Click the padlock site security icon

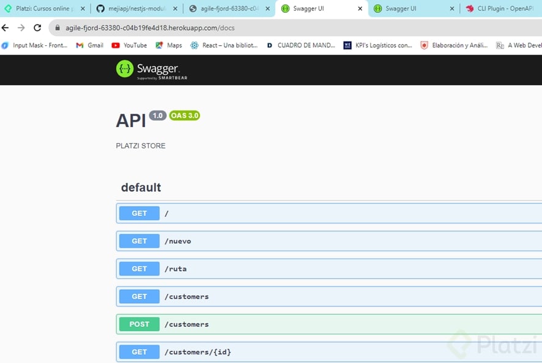click(x=58, y=28)
